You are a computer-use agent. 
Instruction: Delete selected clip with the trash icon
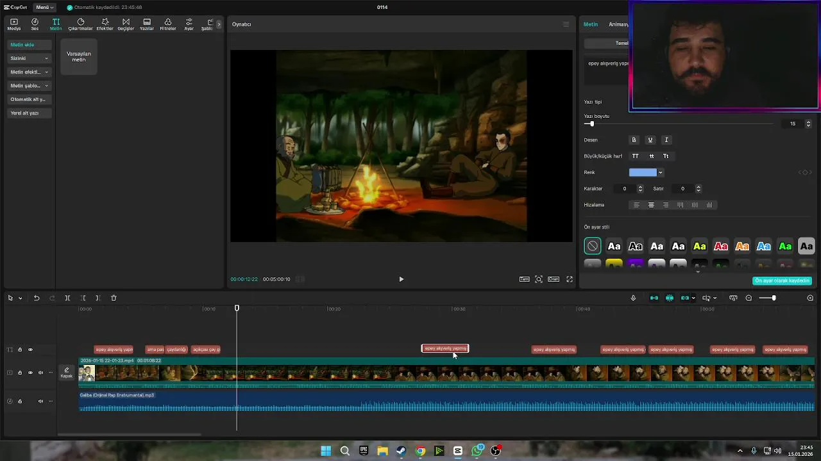click(x=114, y=298)
